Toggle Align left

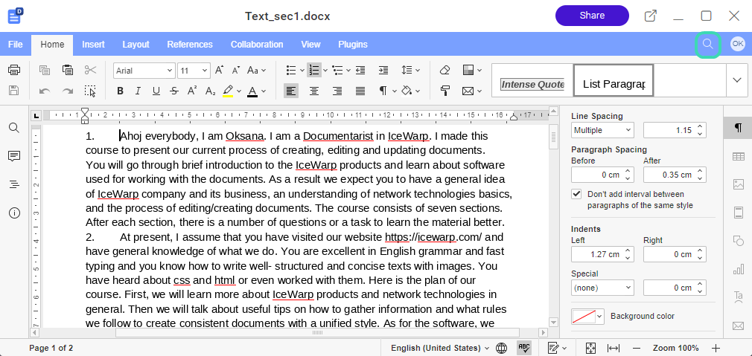[x=291, y=91]
